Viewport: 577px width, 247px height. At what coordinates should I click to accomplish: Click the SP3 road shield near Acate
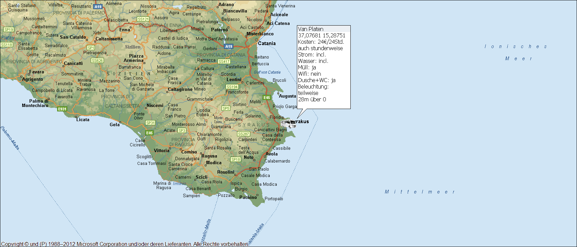click(182, 131)
